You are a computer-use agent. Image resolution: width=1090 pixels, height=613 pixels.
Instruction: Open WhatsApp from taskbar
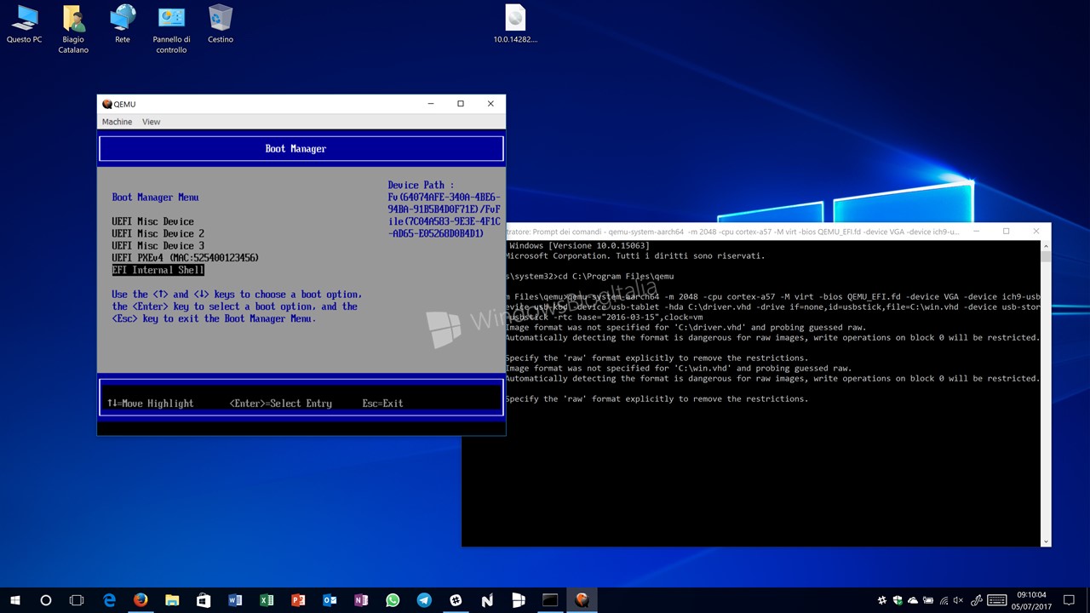click(x=393, y=600)
